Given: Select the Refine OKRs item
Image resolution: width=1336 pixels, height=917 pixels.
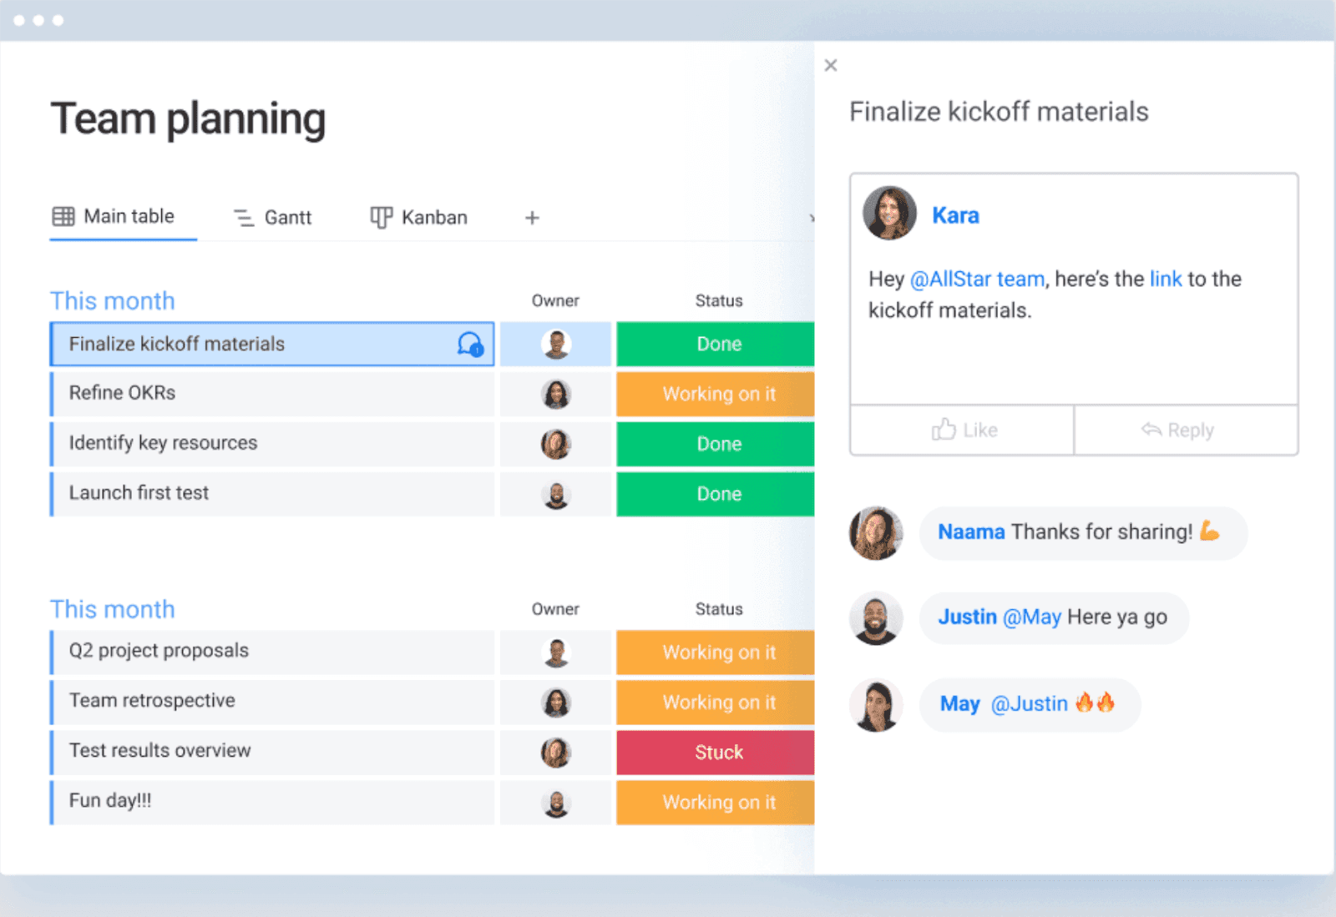Looking at the screenshot, I should click(272, 394).
